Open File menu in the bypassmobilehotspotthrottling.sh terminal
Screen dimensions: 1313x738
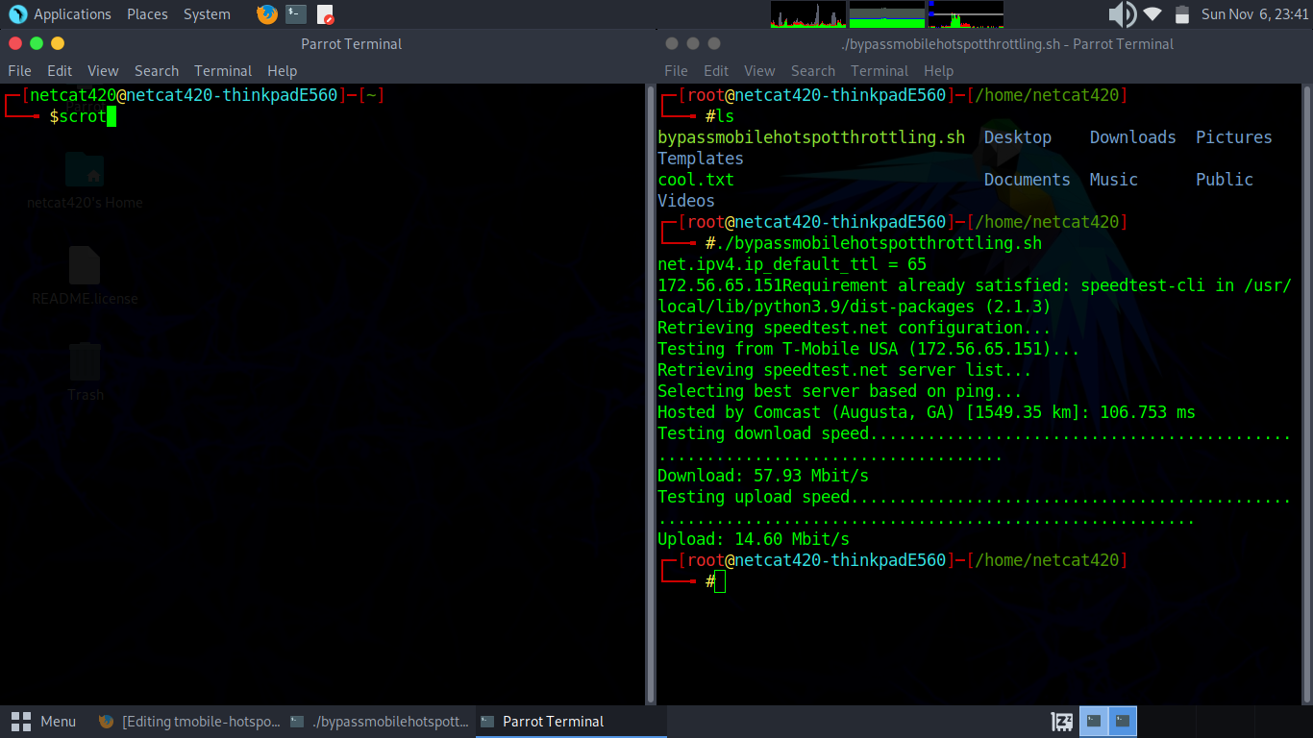click(x=676, y=71)
